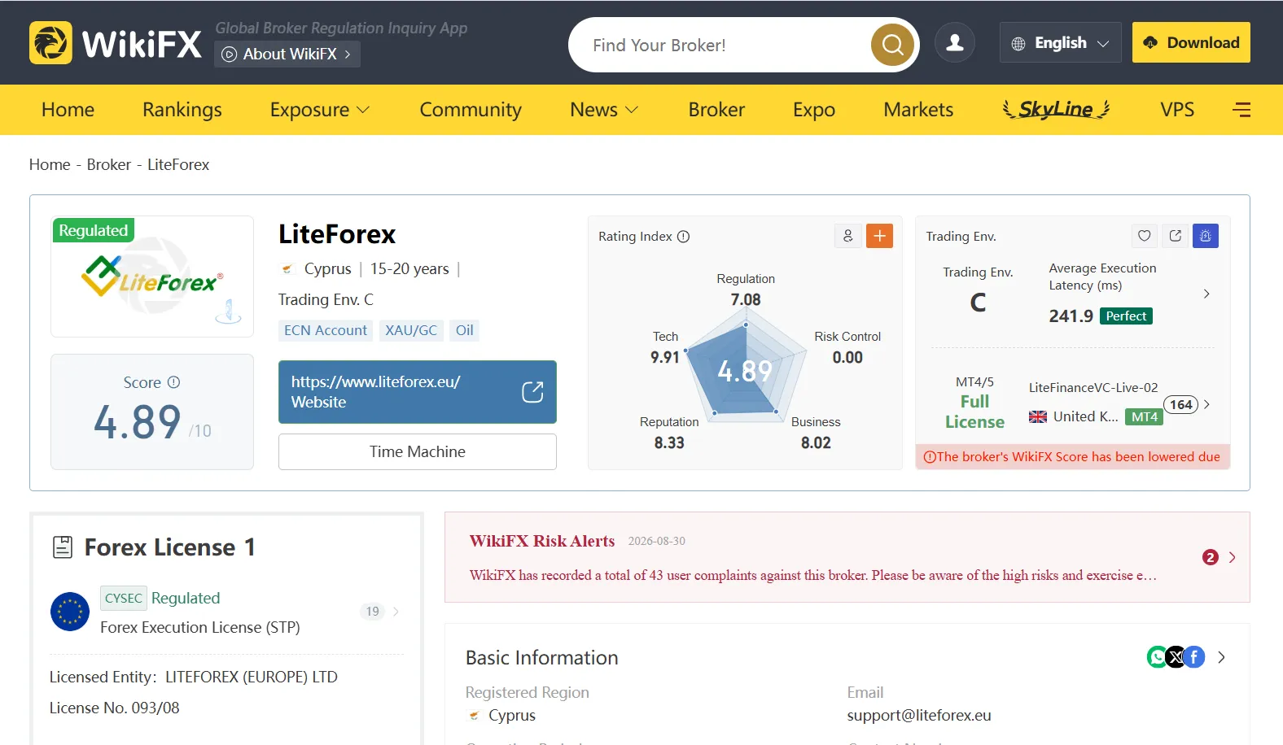Expand the Average Execution Latency arrow

pos(1206,294)
